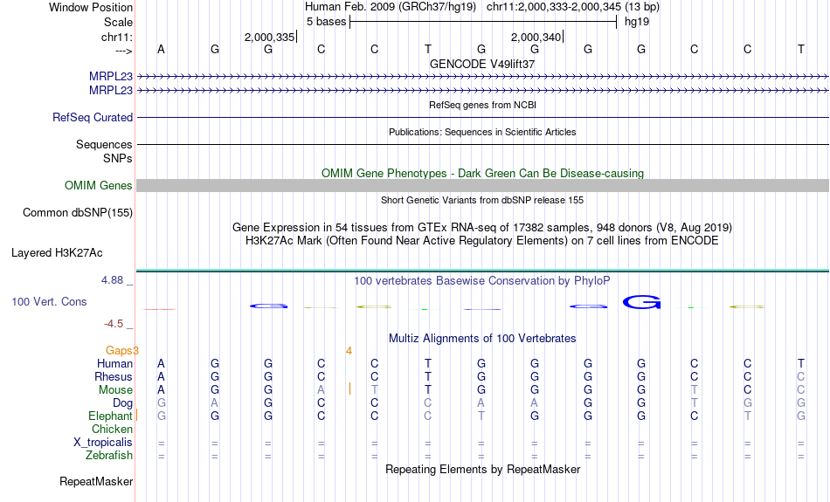The width and height of the screenshot is (830, 502).
Task: Click the ---> sequence direction label
Action: click(x=123, y=51)
